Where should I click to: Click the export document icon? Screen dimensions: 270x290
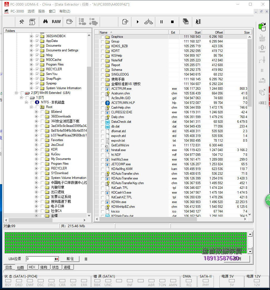point(125,22)
